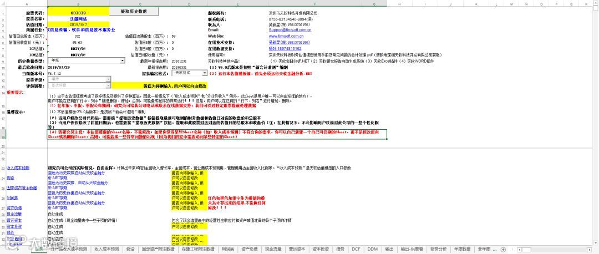The width and height of the screenshot is (599, 254).
Task: Open the 在线技术支持 contact link
Action: coord(289,42)
